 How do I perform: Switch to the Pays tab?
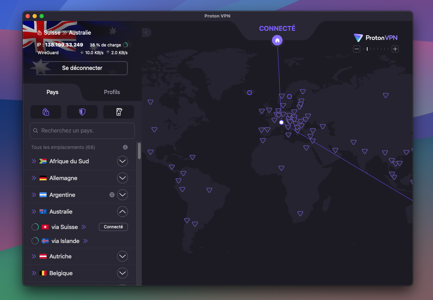point(53,92)
